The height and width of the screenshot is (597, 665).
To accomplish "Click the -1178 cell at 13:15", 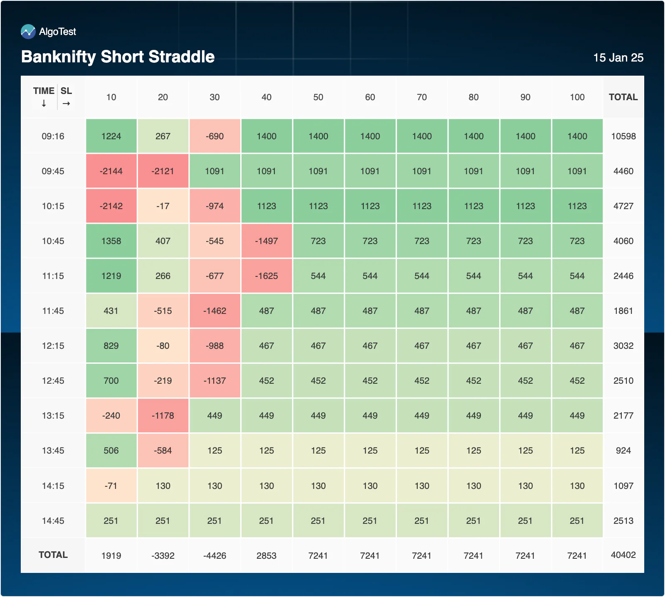I will [x=163, y=416].
